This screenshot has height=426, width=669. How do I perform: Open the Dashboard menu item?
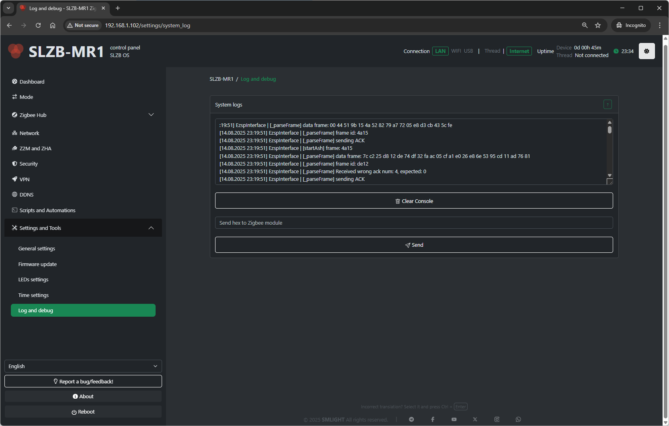pyautogui.click(x=32, y=82)
